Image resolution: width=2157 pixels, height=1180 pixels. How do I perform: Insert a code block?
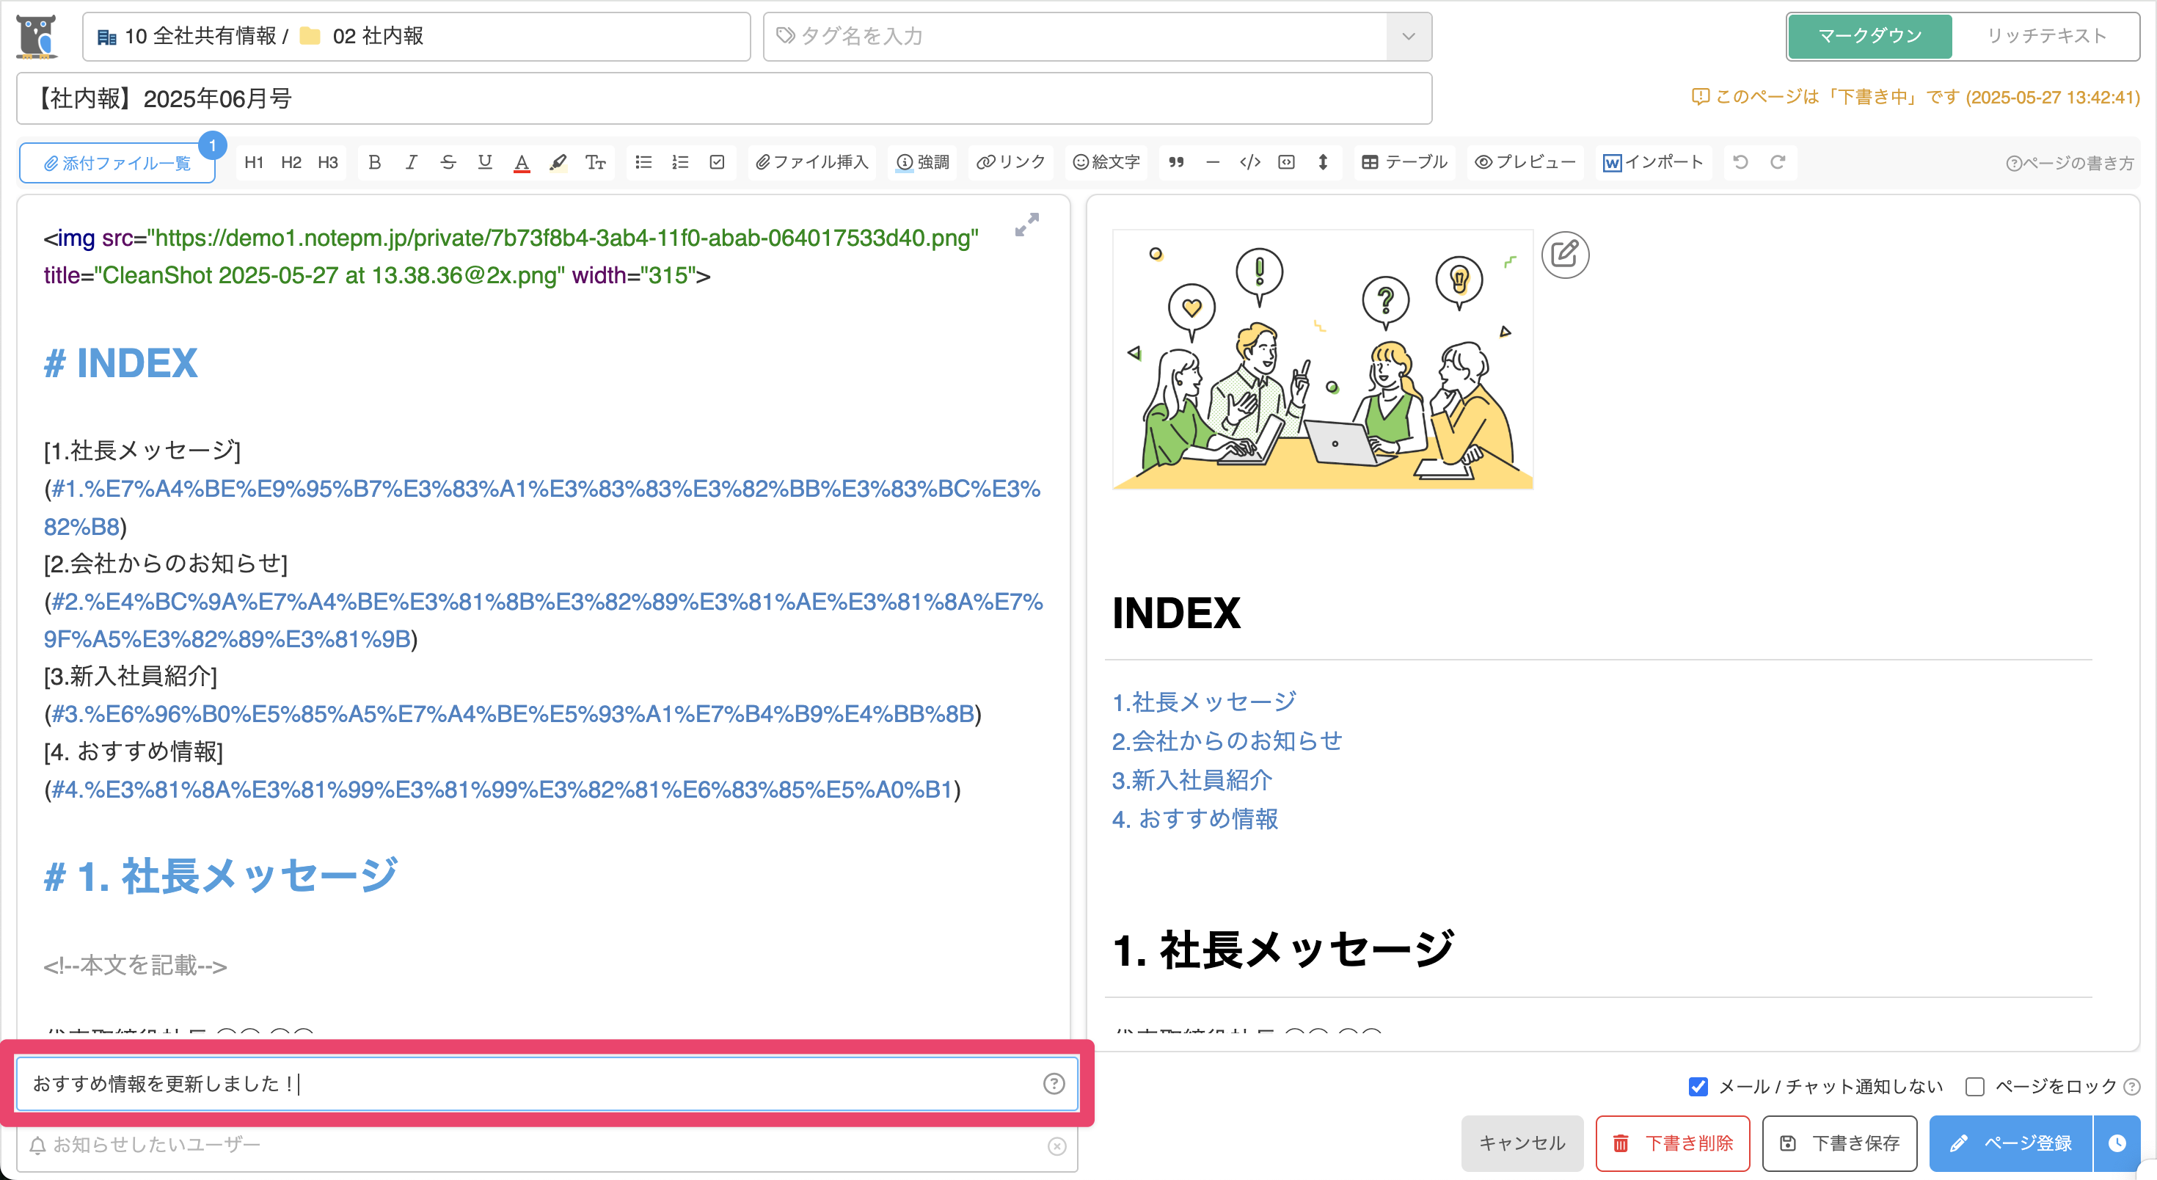tap(1286, 162)
